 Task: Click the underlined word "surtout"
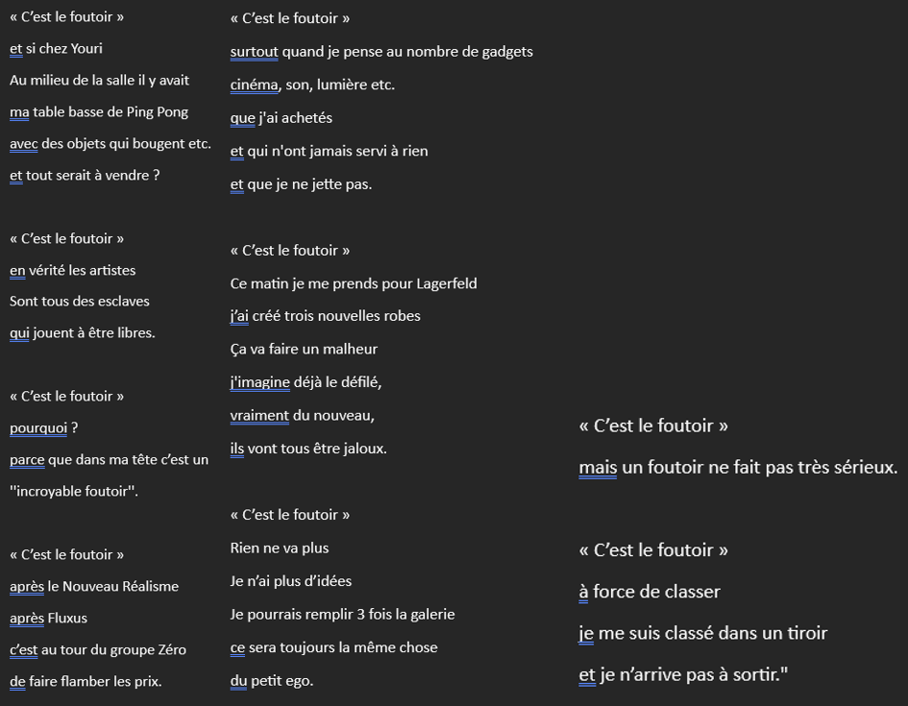coord(255,52)
